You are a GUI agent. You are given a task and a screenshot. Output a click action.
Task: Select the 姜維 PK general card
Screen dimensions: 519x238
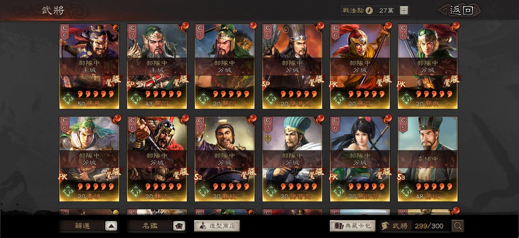coord(89,159)
